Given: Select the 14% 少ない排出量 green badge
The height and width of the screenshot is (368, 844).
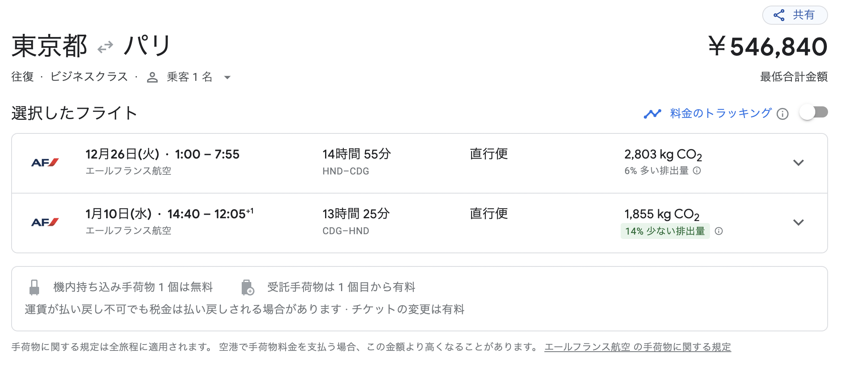Looking at the screenshot, I should [665, 231].
